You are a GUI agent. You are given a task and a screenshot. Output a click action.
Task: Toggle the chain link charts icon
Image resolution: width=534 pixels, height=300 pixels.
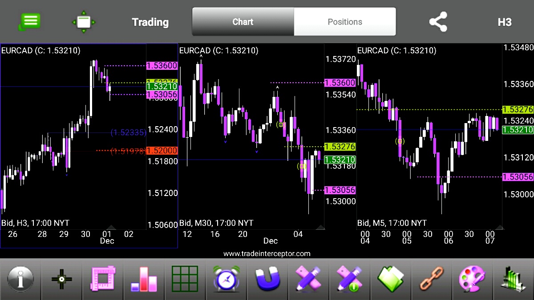pos(432,280)
